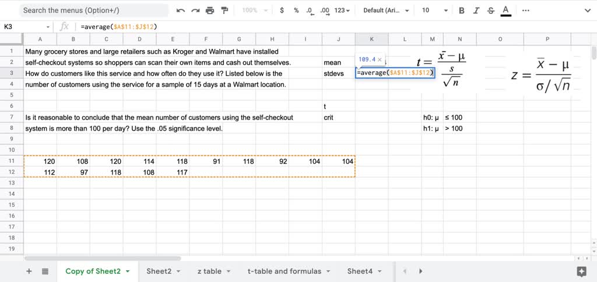Open the 123 number format dropdown
The height and width of the screenshot is (282, 597).
click(343, 10)
